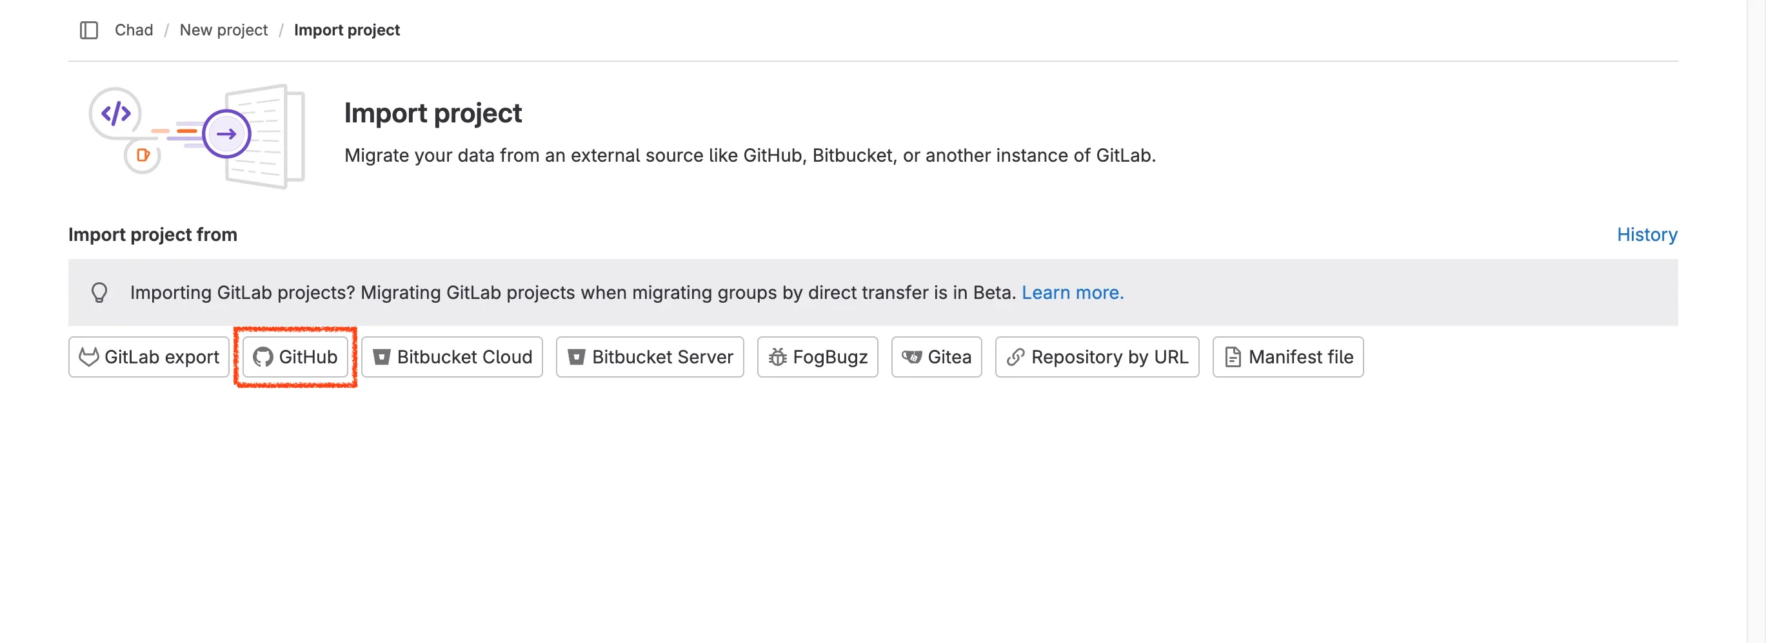Import from Bitbucket Cloud
The width and height of the screenshot is (1766, 643).
tap(451, 357)
